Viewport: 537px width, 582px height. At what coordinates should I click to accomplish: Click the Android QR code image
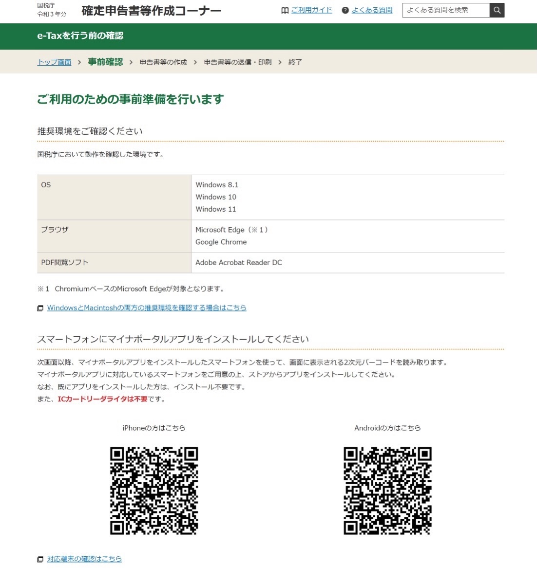[x=387, y=491]
